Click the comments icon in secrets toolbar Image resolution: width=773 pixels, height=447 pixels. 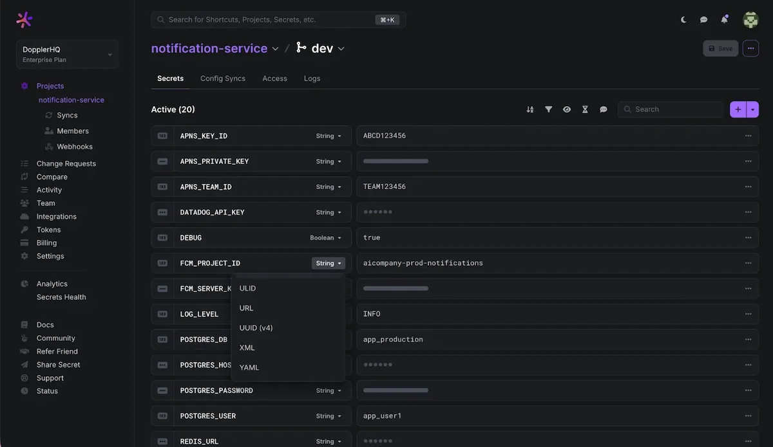click(x=604, y=109)
